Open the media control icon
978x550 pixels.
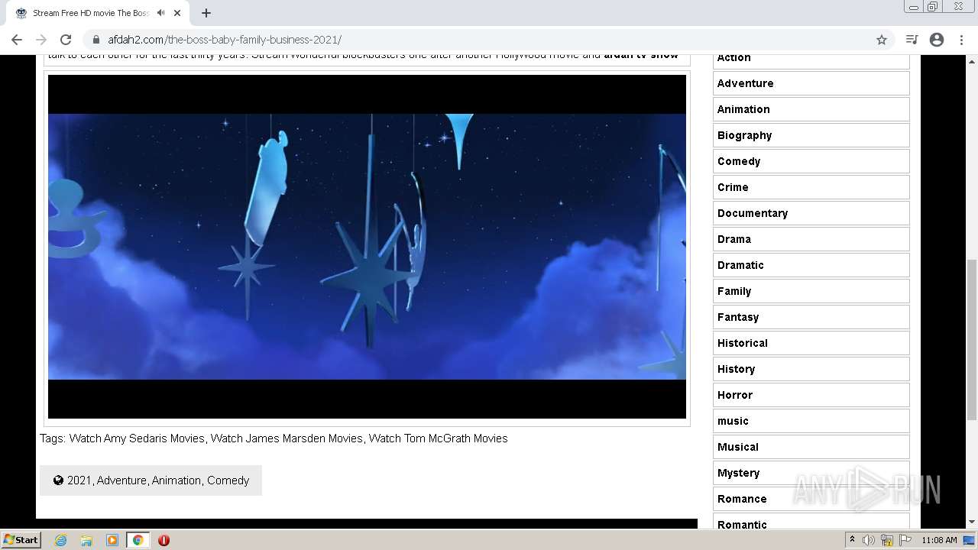912,40
